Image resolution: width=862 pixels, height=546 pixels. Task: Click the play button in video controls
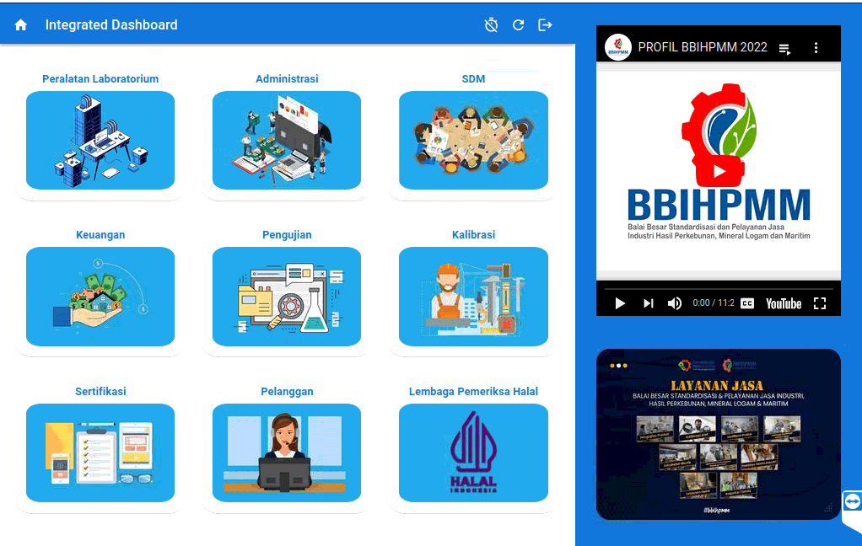tap(620, 303)
